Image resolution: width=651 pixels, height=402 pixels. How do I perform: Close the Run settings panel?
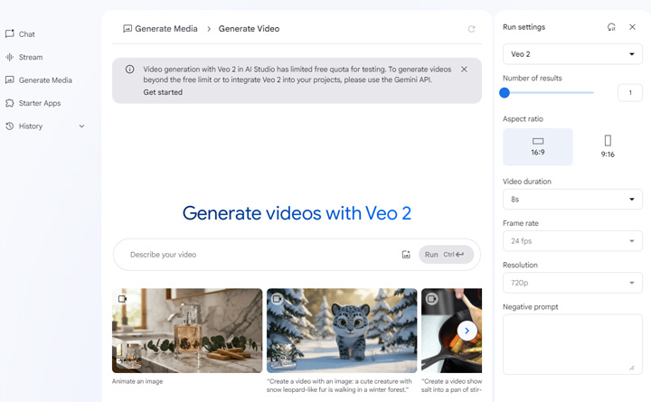(632, 27)
